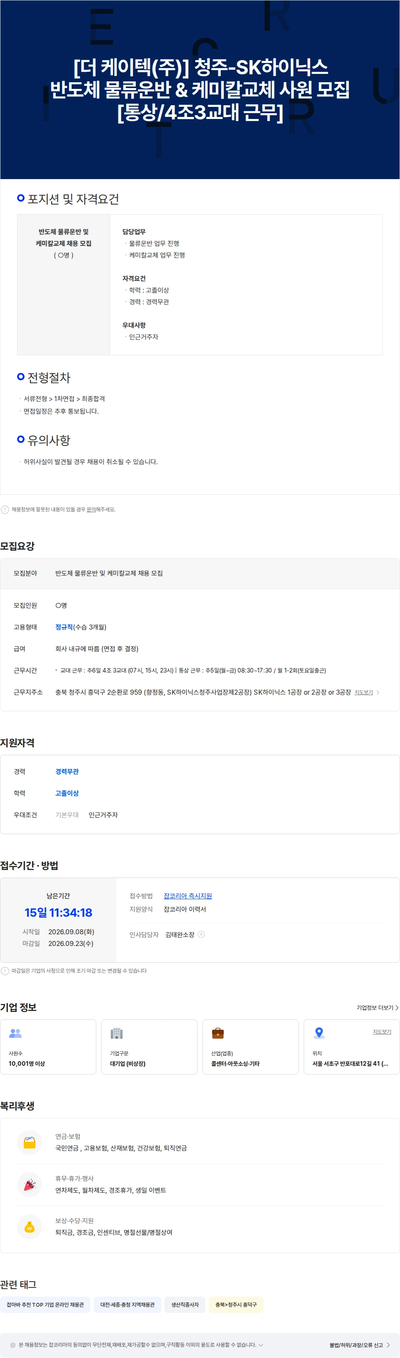Click 시작일 2026.09.08(화) date
Screen dimensions: 400x1358
71,931
